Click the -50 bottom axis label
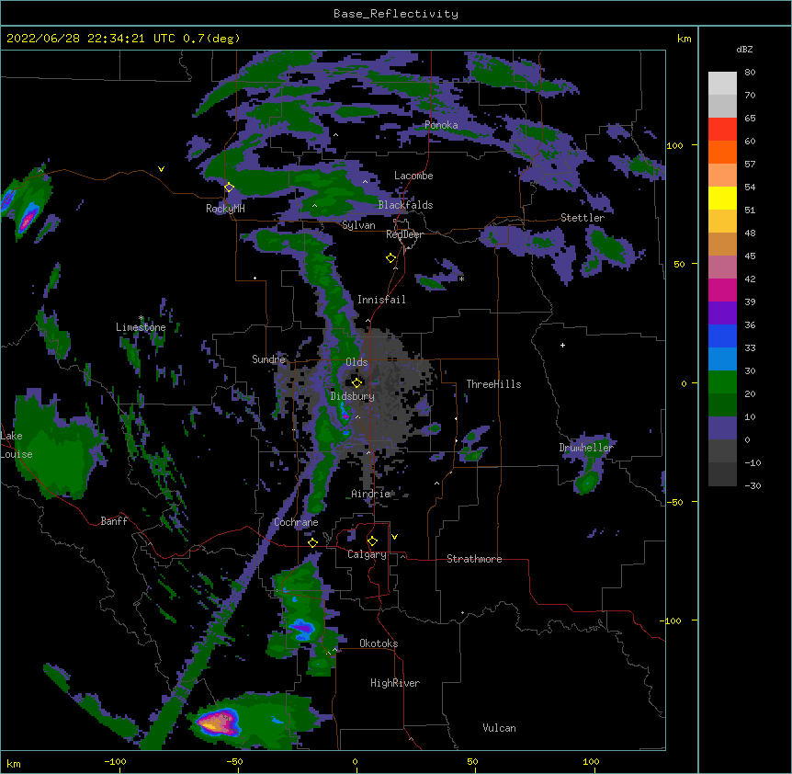This screenshot has width=792, height=774. click(235, 761)
